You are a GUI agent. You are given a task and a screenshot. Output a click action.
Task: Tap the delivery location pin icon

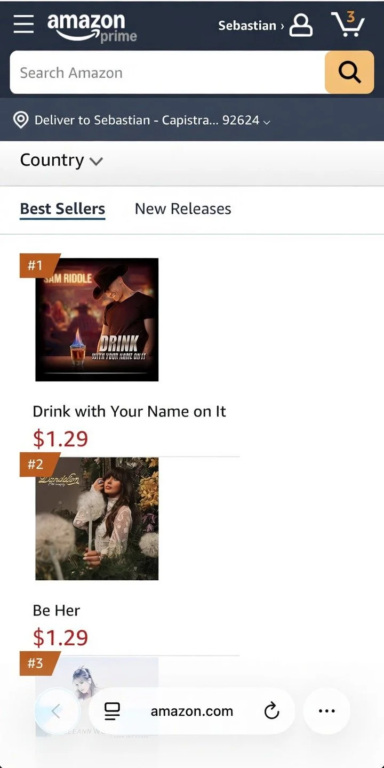[x=21, y=120]
